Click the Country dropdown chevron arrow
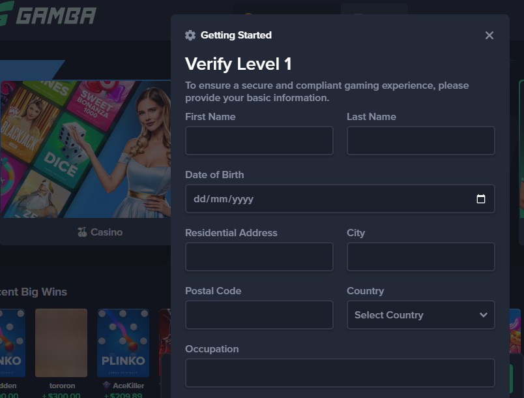 pyautogui.click(x=483, y=314)
